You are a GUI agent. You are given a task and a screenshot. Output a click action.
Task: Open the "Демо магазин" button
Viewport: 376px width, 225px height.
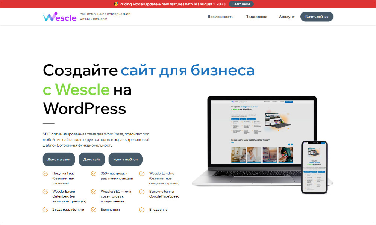pos(59,159)
